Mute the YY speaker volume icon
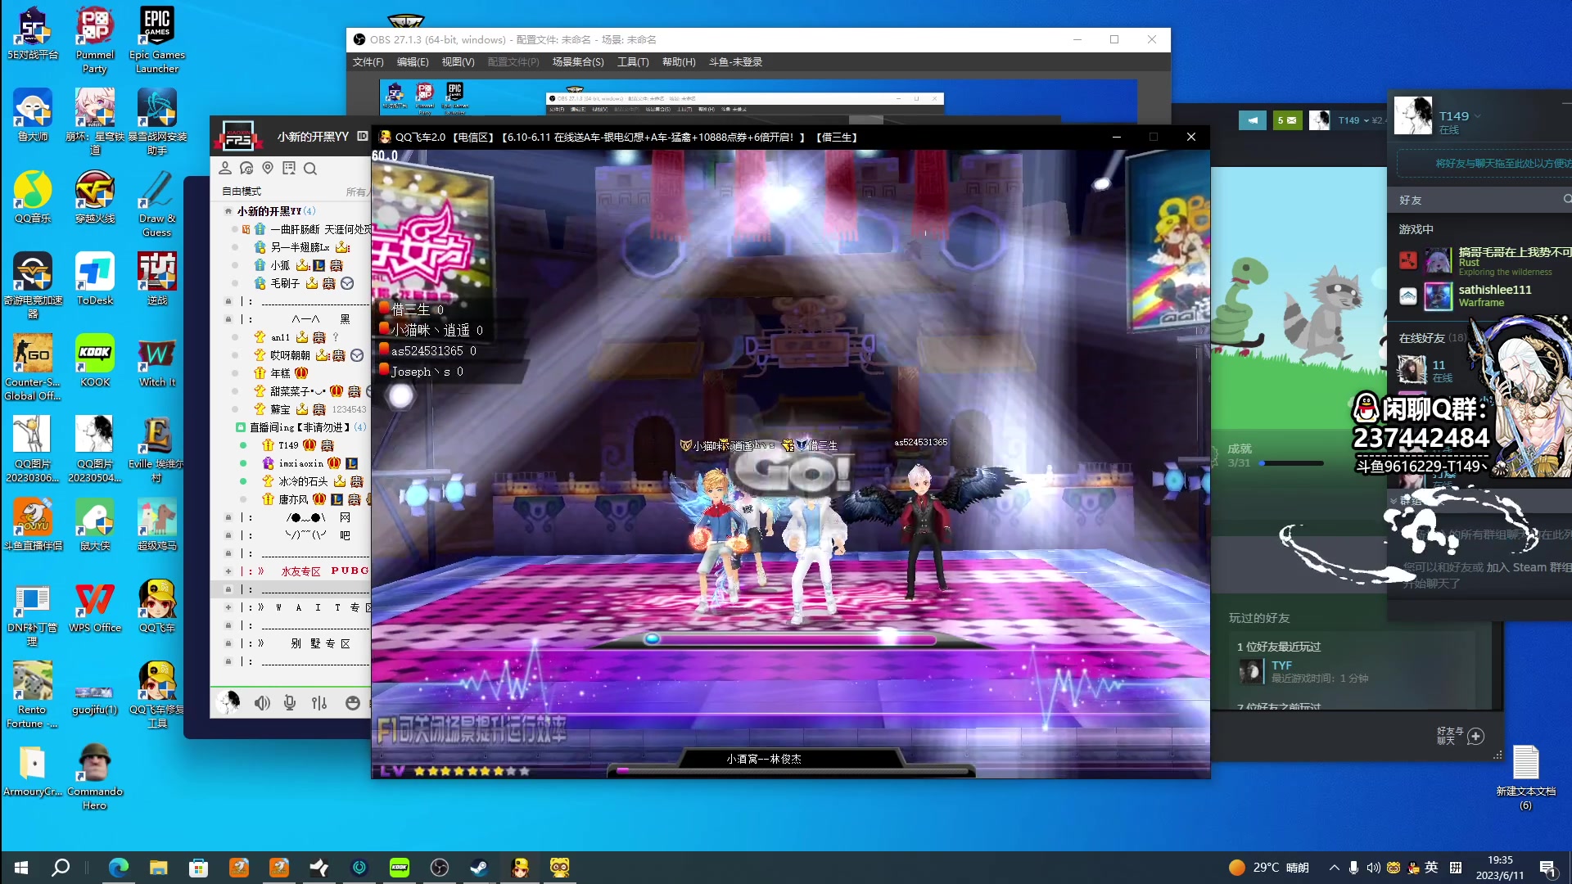The width and height of the screenshot is (1572, 884). click(262, 702)
